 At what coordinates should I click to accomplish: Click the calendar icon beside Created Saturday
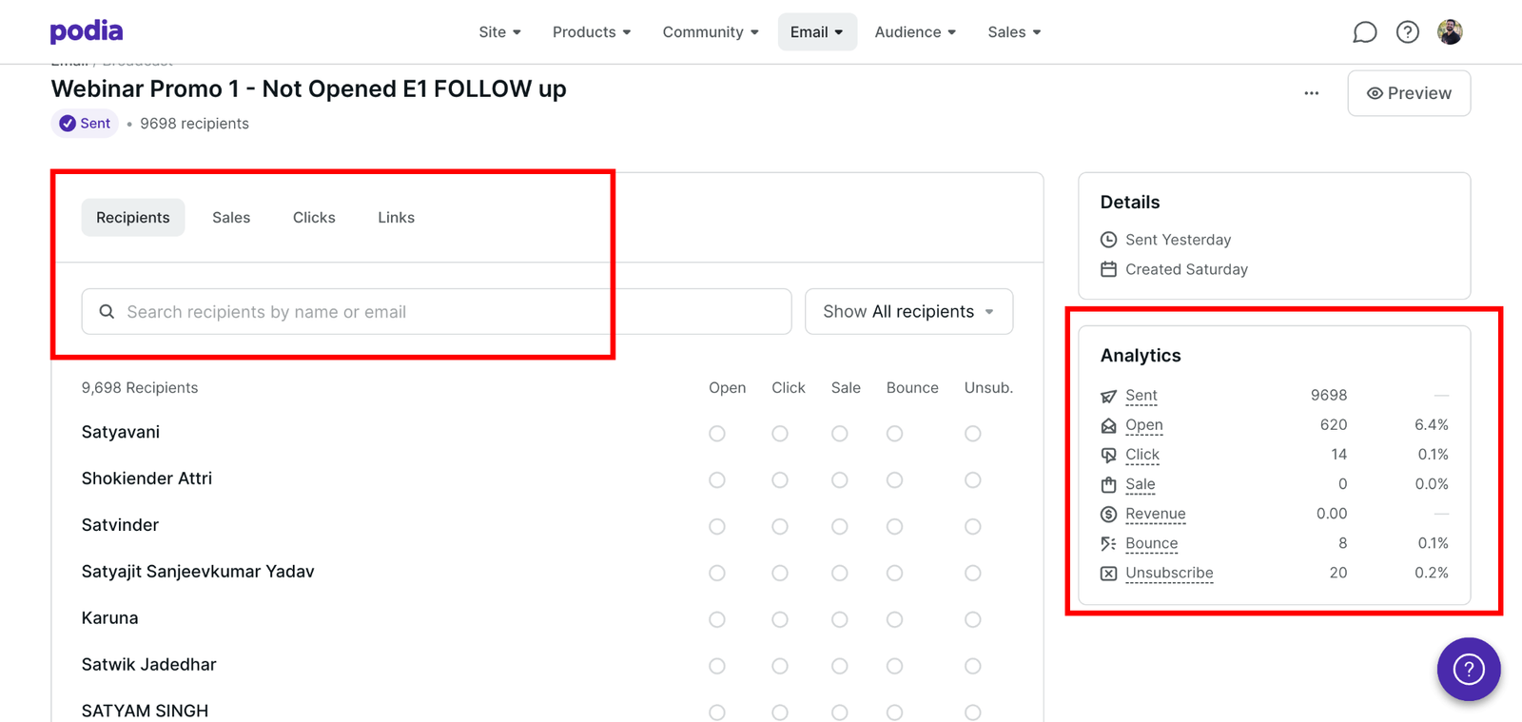1108,269
